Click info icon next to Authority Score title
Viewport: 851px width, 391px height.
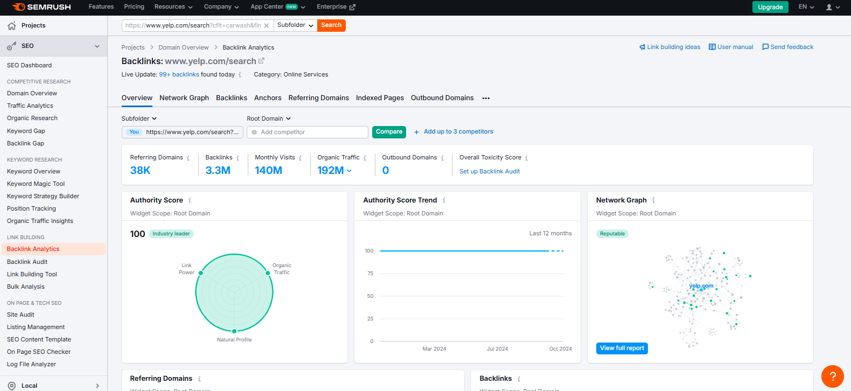(190, 200)
